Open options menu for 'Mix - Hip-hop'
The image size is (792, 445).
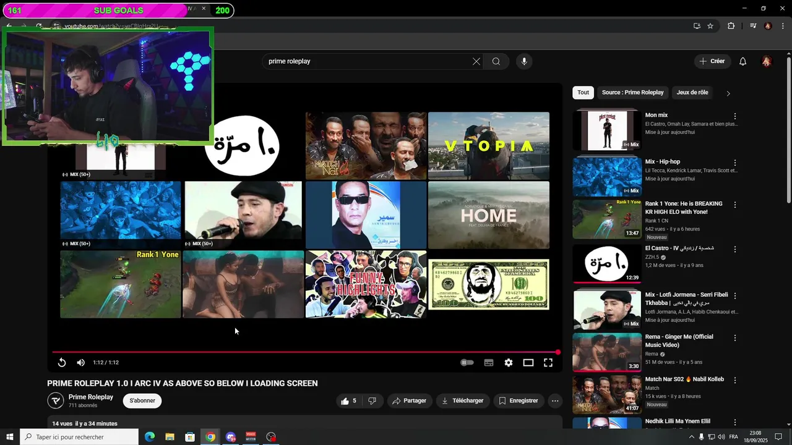[x=735, y=163]
